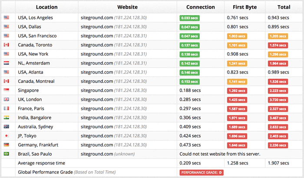Screen dimensions: 304x178
Task: Click the Performance Grade: D badge
Action: point(202,173)
